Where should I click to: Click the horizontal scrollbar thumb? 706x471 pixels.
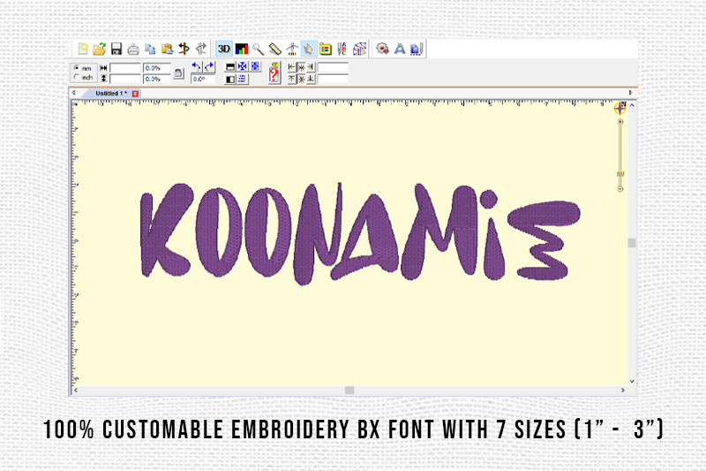(x=349, y=391)
